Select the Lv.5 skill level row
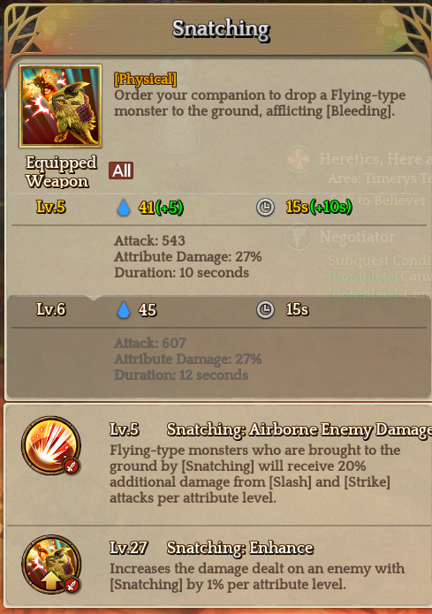The height and width of the screenshot is (614, 432). coord(219,208)
